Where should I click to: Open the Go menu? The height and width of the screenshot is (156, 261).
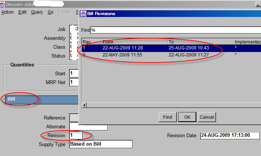point(51,12)
